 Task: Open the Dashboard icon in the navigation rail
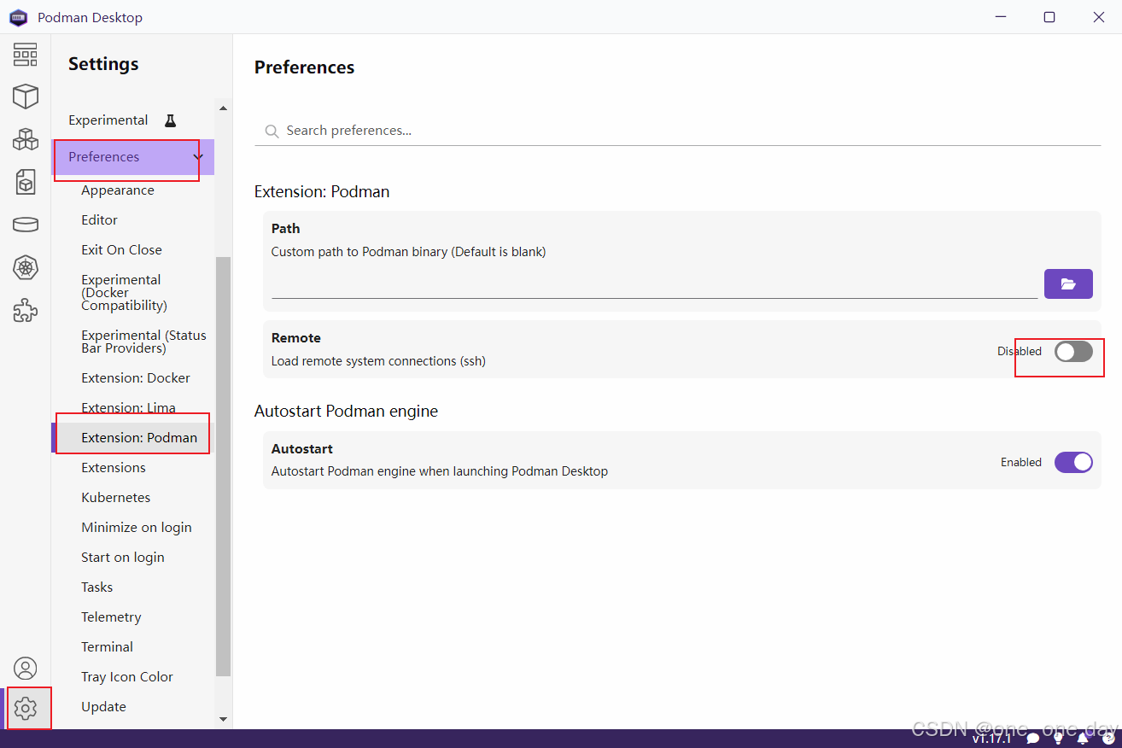[26, 54]
